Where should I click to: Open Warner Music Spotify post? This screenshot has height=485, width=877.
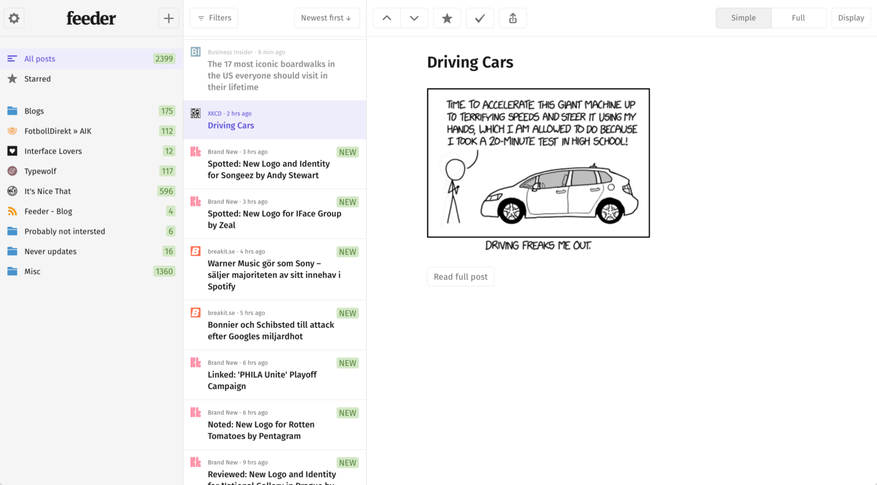click(x=275, y=270)
